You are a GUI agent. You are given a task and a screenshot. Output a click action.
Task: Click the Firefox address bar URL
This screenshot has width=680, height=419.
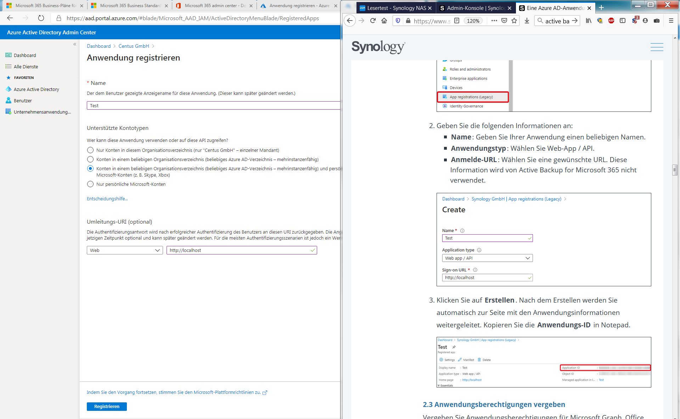click(432, 21)
